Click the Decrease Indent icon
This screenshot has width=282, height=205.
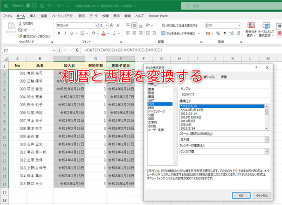pyautogui.click(x=148, y=33)
